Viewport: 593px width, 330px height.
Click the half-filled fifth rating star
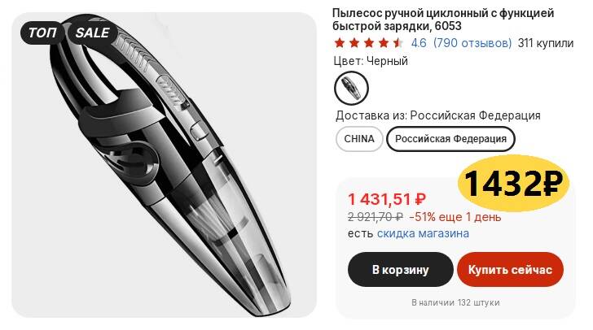click(x=398, y=43)
